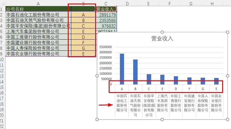Image resolution: width=231 pixels, height=129 pixels.
Task: Click the select-all corner of the sheet
Action: [x=3, y=3]
